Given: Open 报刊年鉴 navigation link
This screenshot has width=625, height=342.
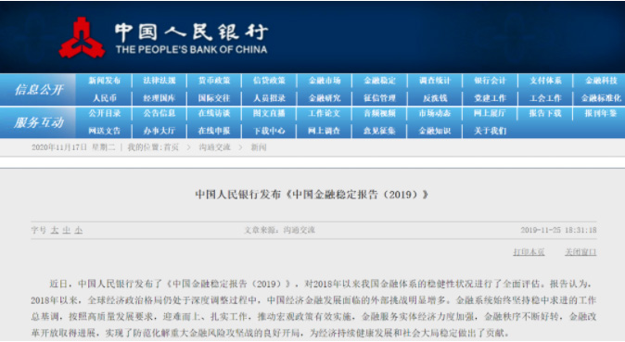Looking at the screenshot, I should pos(601,113).
